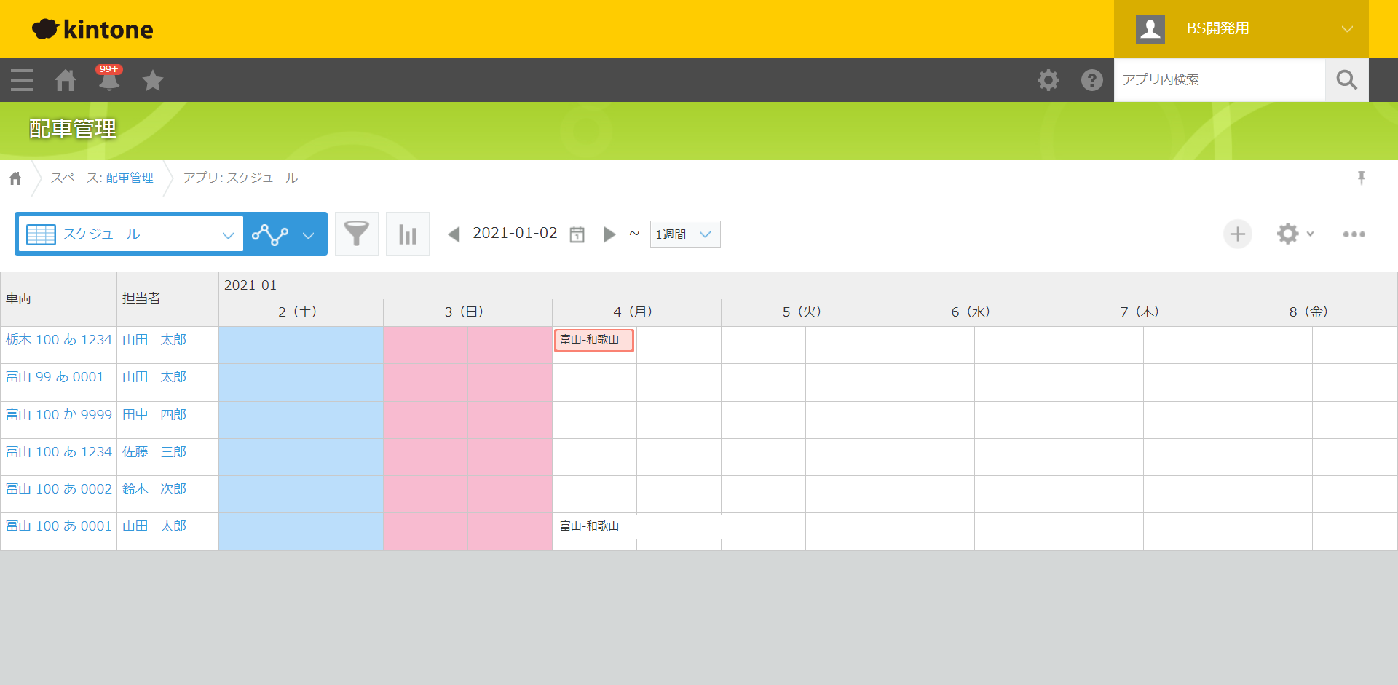
Task: Pin the app with pushpin icon
Action: pos(1361,178)
